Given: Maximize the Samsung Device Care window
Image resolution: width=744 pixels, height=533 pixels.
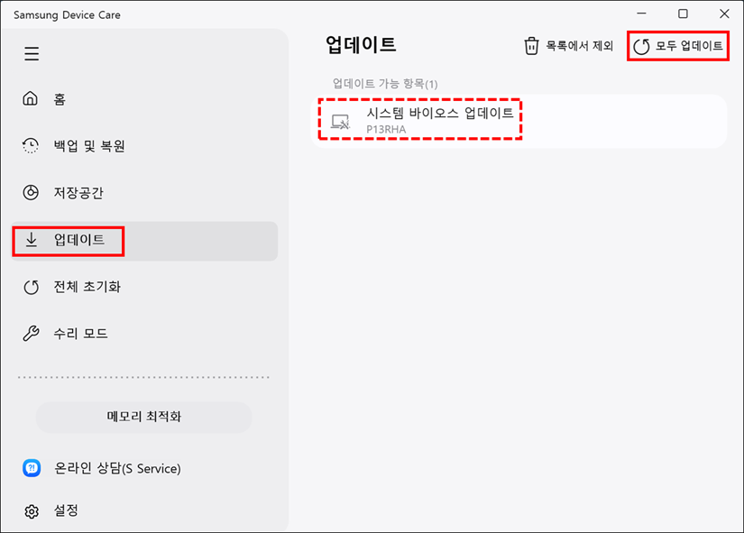Looking at the screenshot, I should (683, 14).
